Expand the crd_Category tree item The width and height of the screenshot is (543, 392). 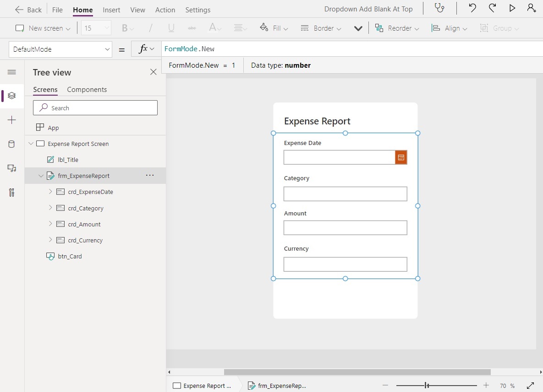(50, 208)
